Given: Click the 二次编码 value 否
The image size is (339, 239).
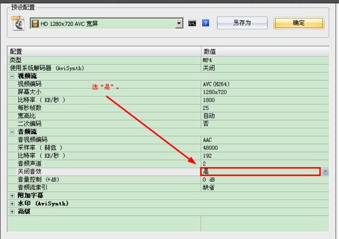Looking at the screenshot, I should 206,123.
